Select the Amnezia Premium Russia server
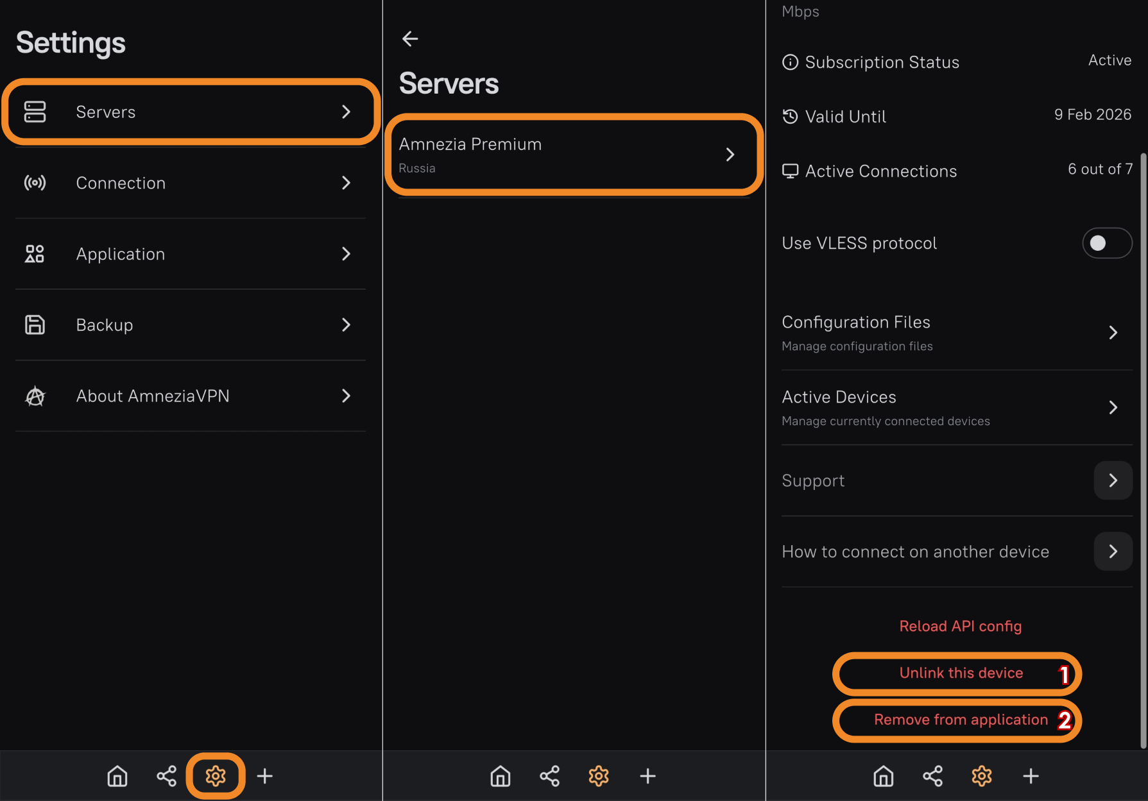The image size is (1148, 801). [x=573, y=155]
